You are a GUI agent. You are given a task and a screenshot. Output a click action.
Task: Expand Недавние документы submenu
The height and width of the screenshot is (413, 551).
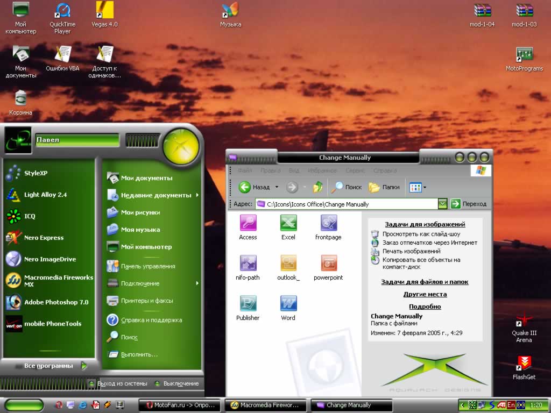[153, 195]
